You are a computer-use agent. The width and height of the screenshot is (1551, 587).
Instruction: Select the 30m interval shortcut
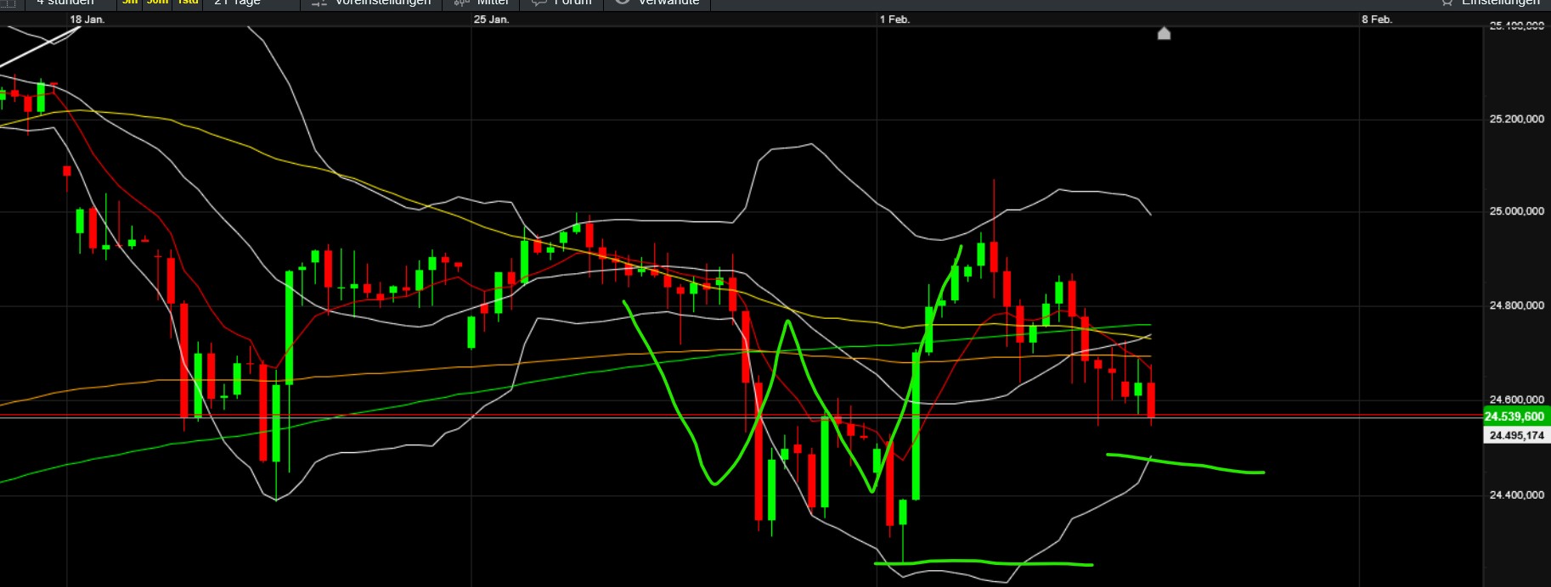click(157, 3)
